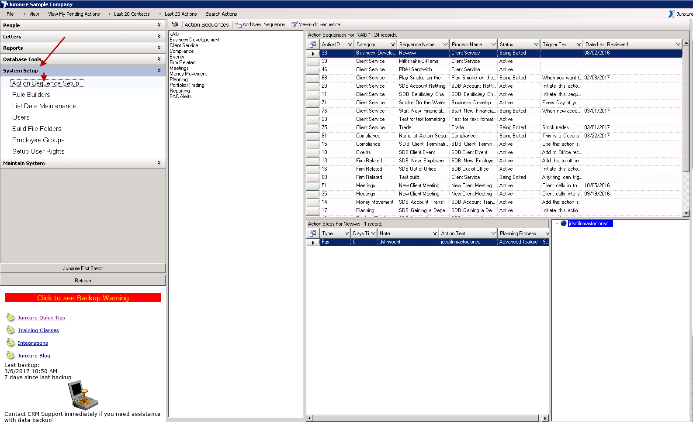Open the Integrations link
The width and height of the screenshot is (693, 422).
tap(33, 343)
